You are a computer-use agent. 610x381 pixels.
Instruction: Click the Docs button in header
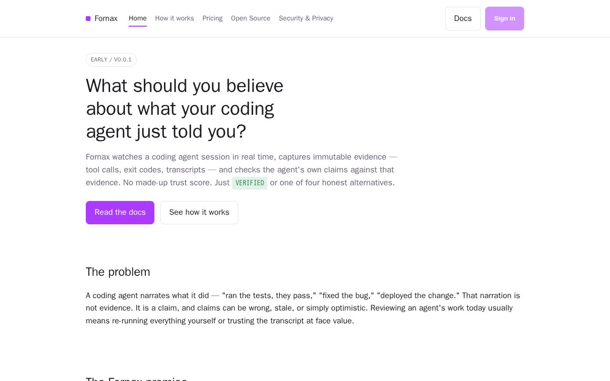click(463, 19)
